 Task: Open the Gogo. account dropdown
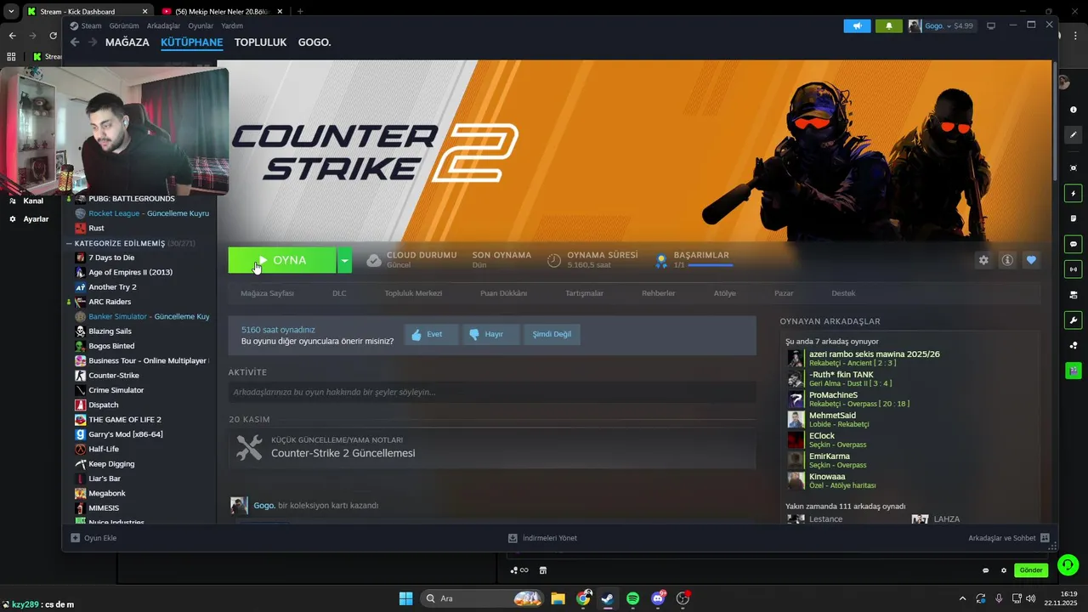pos(941,25)
